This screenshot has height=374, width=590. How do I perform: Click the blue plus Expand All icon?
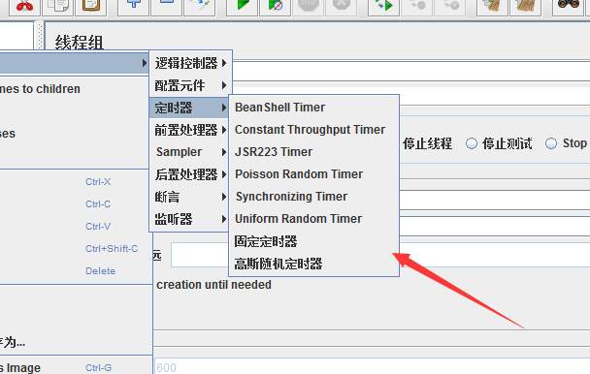133,7
